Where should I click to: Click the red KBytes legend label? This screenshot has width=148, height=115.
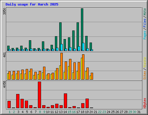[x=145, y=103]
